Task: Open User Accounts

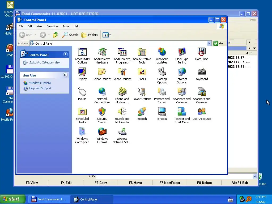Action: [202, 114]
